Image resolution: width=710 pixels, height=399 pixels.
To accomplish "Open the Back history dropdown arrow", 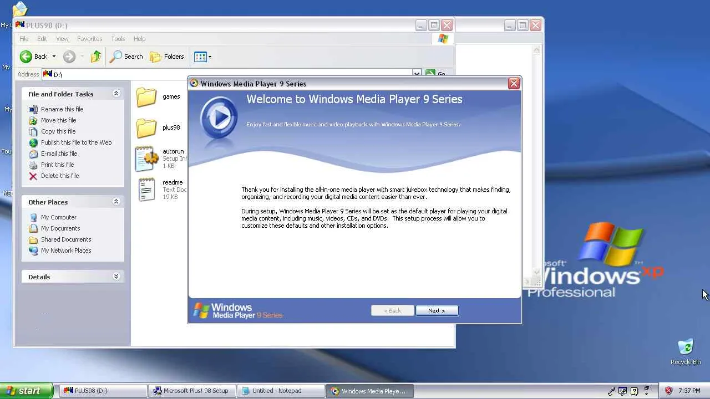I will pyautogui.click(x=54, y=57).
